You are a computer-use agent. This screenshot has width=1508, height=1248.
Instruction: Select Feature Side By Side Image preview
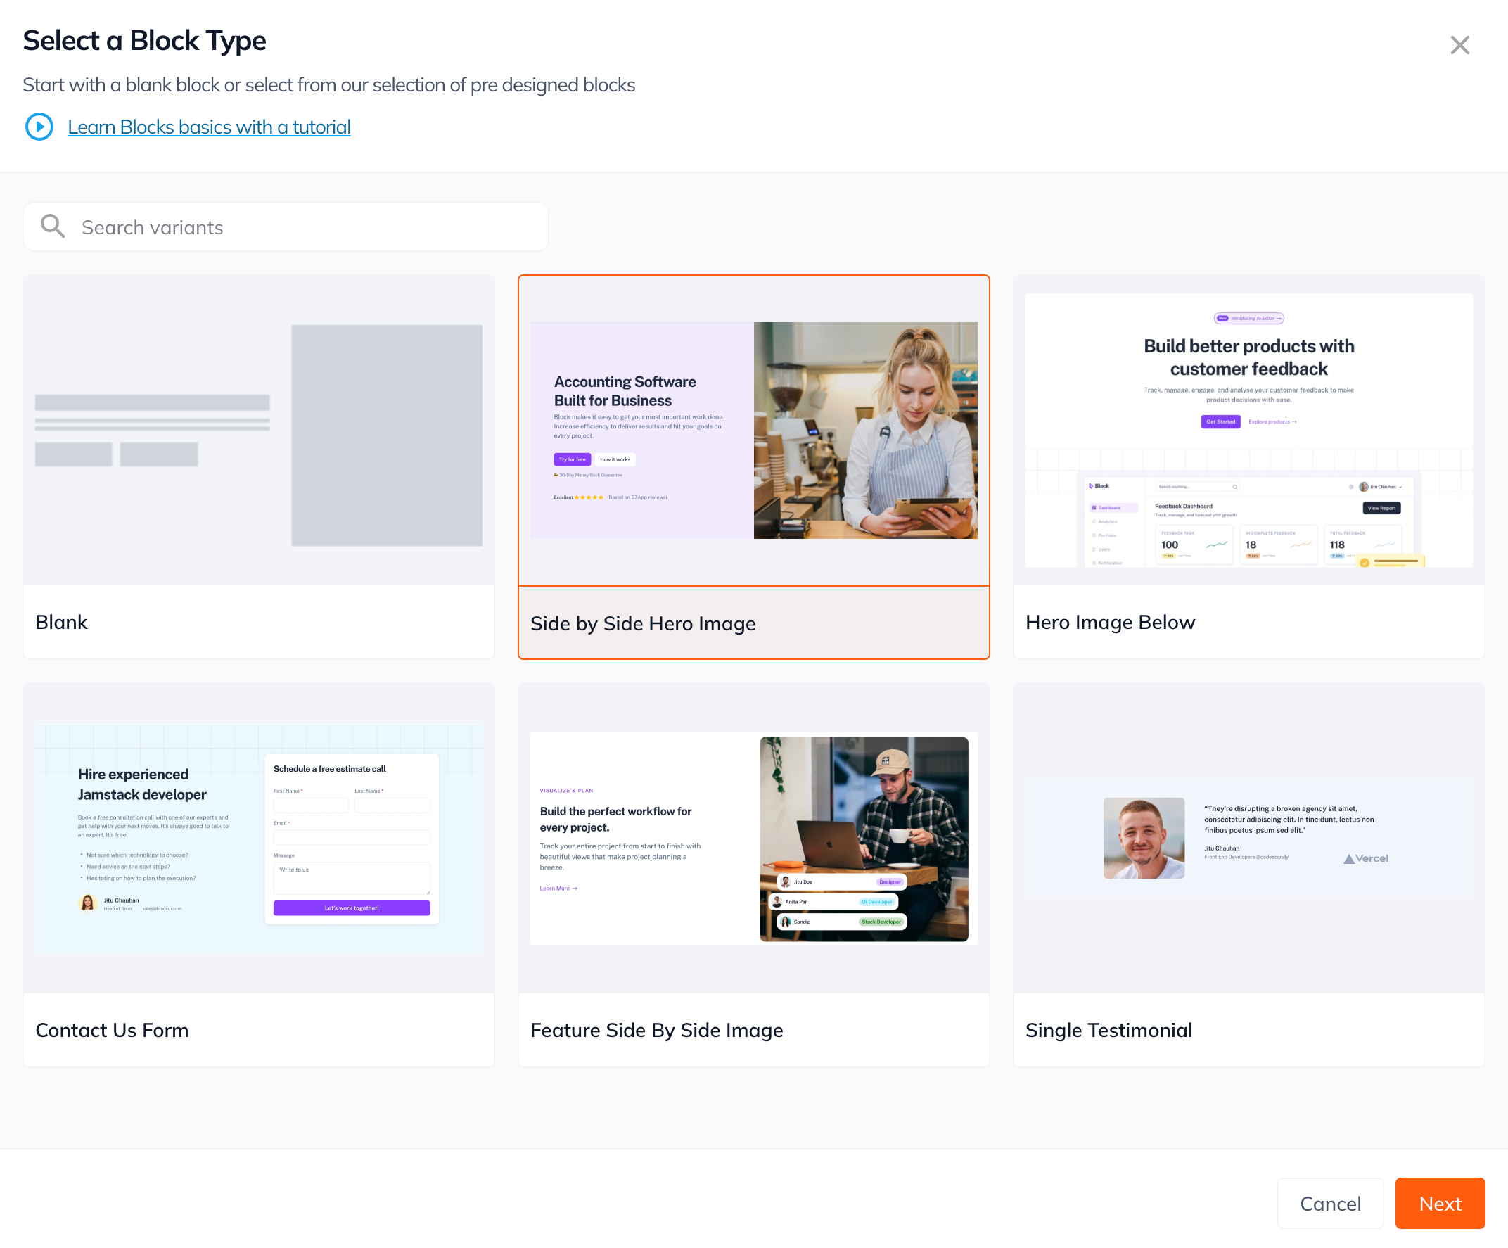coord(753,839)
